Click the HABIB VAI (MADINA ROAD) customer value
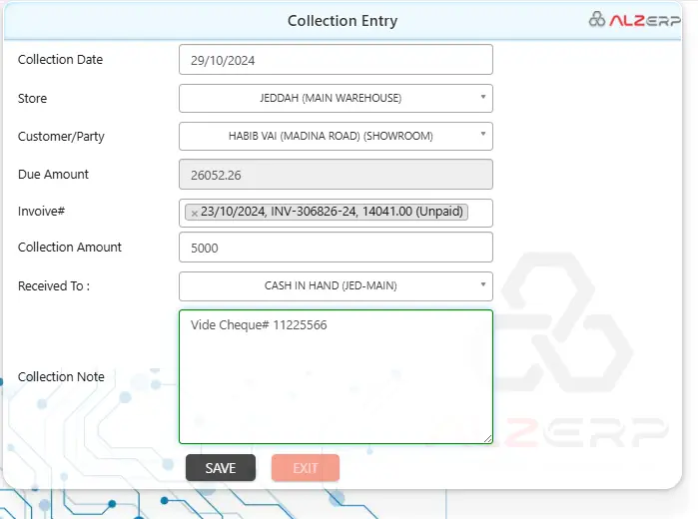The image size is (698, 519). pyautogui.click(x=330, y=136)
